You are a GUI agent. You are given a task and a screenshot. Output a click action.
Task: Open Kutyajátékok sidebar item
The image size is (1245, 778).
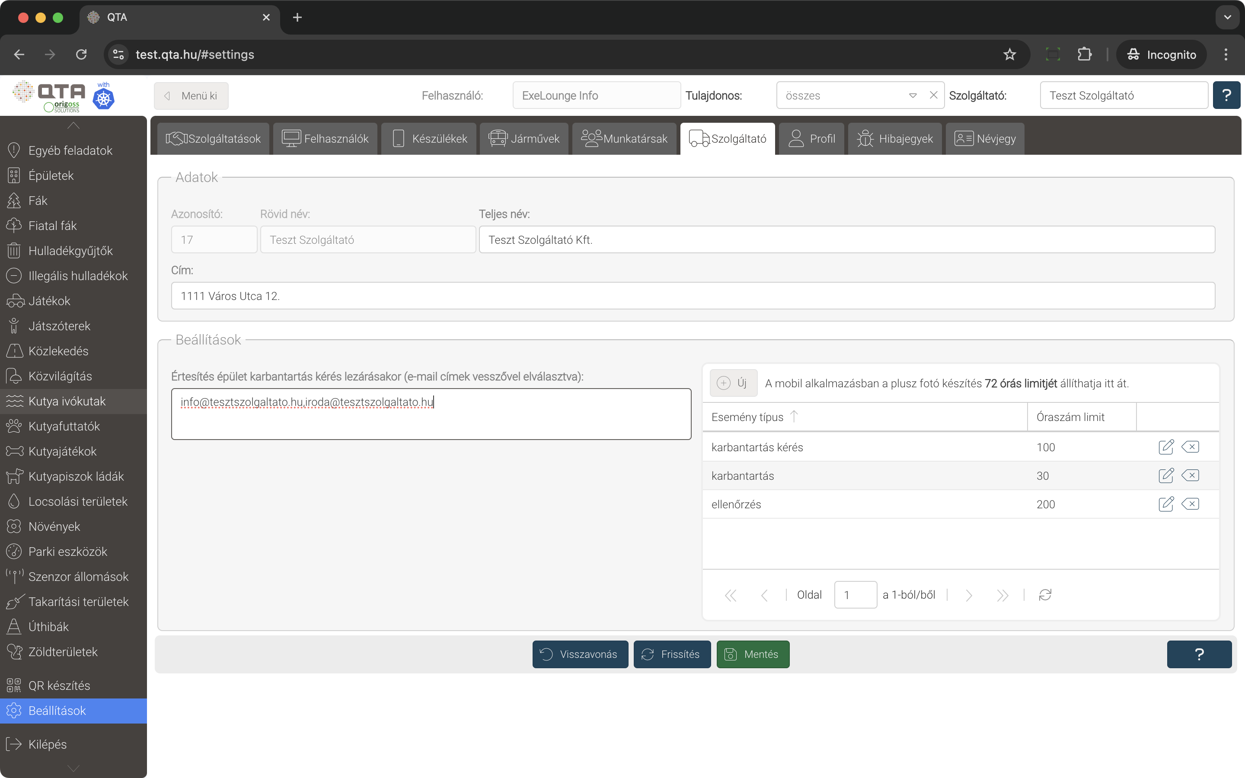click(73, 451)
